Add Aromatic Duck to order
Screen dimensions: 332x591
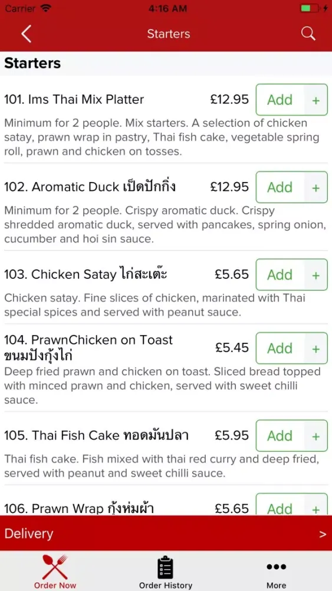280,187
